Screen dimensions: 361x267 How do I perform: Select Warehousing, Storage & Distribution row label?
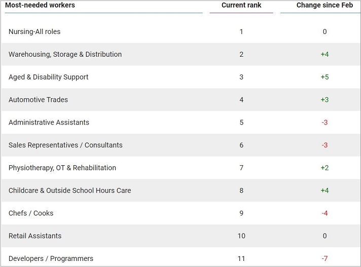(x=65, y=54)
